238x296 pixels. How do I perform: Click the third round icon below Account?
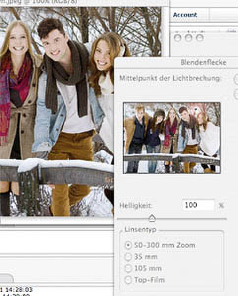(200, 38)
